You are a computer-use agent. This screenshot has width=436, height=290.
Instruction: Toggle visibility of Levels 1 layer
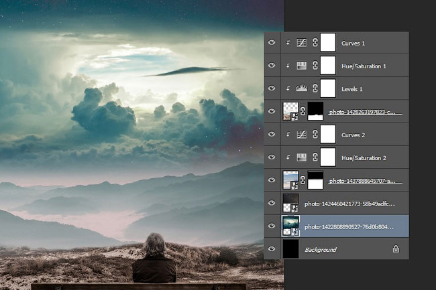point(272,88)
